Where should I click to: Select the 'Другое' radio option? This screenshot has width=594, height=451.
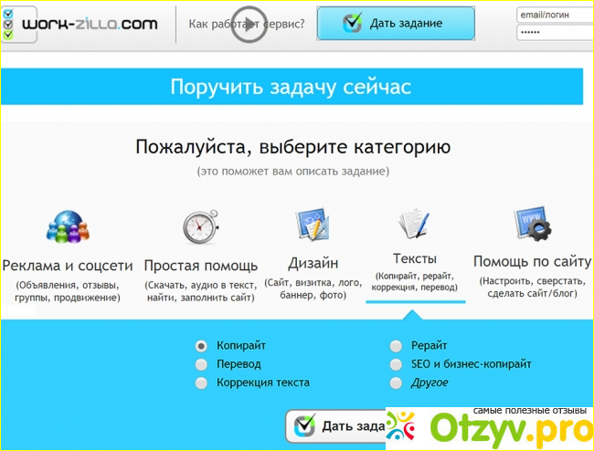[x=396, y=383]
